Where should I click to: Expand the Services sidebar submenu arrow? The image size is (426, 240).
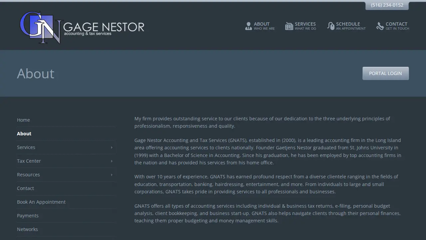click(111, 147)
